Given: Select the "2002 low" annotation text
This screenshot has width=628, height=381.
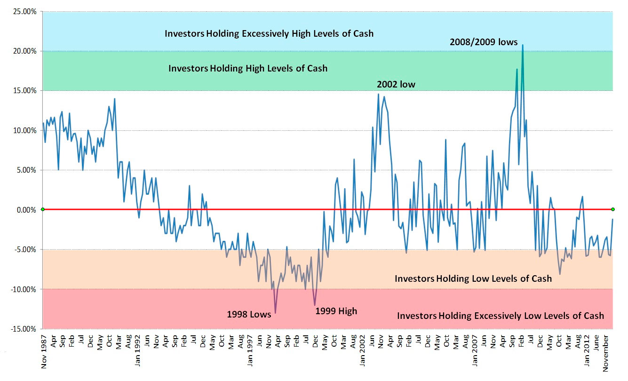Looking at the screenshot, I should pos(396,85).
